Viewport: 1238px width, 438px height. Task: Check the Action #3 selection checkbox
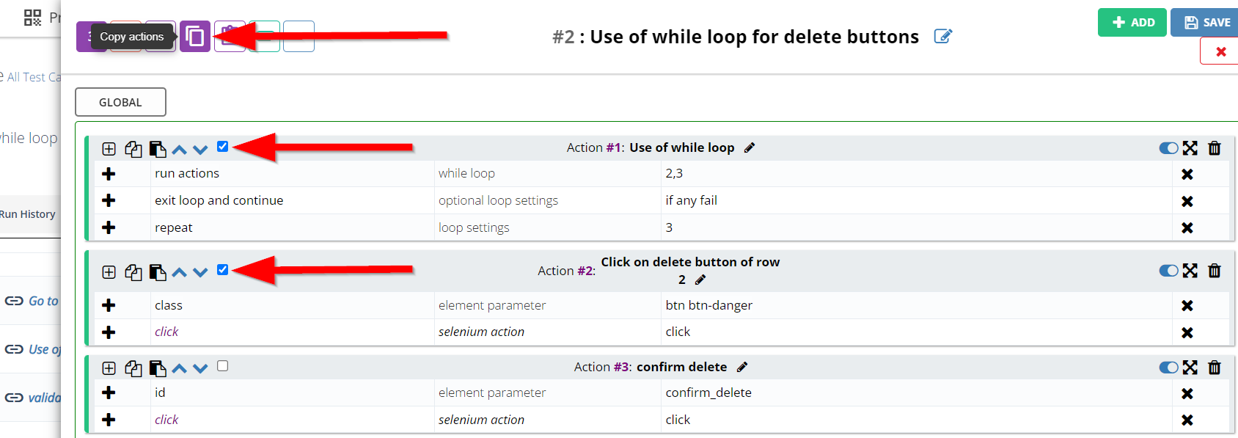point(223,366)
